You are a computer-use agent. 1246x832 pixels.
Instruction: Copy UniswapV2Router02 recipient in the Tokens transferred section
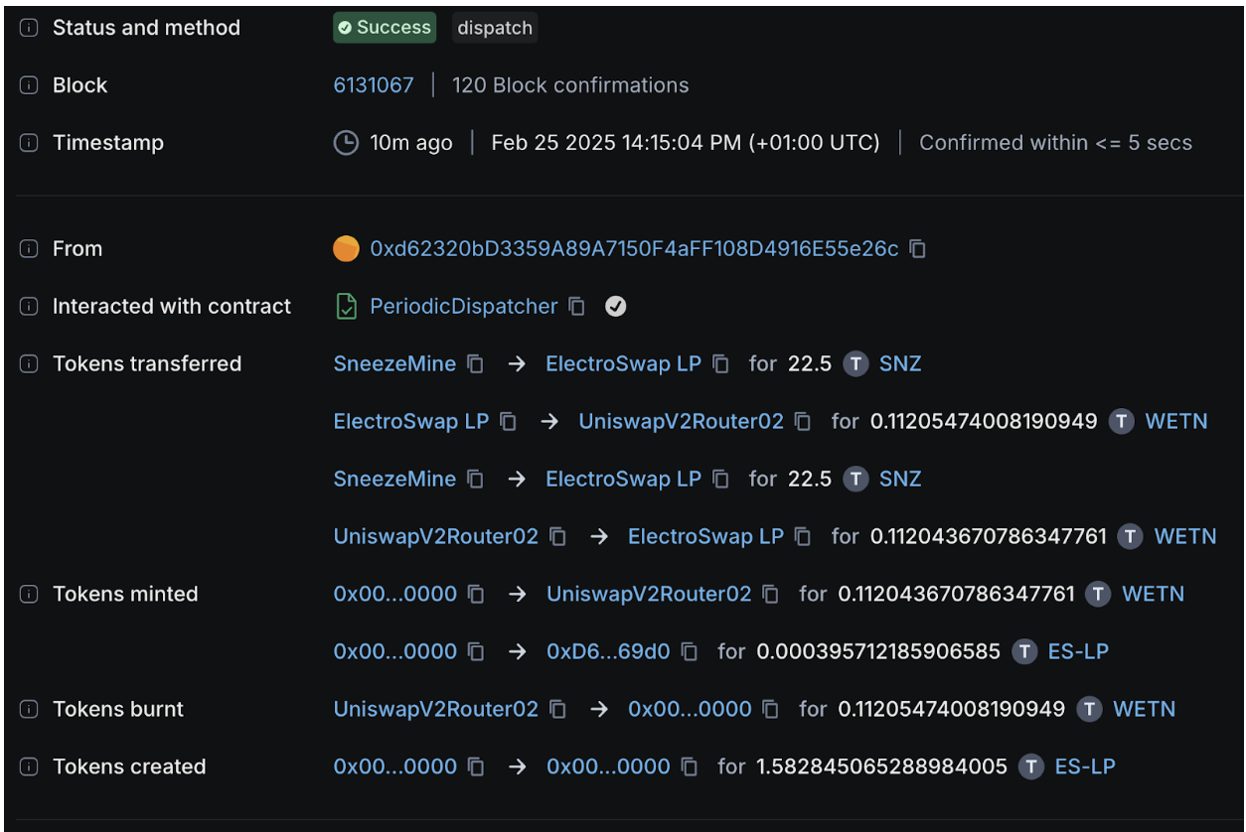point(803,421)
